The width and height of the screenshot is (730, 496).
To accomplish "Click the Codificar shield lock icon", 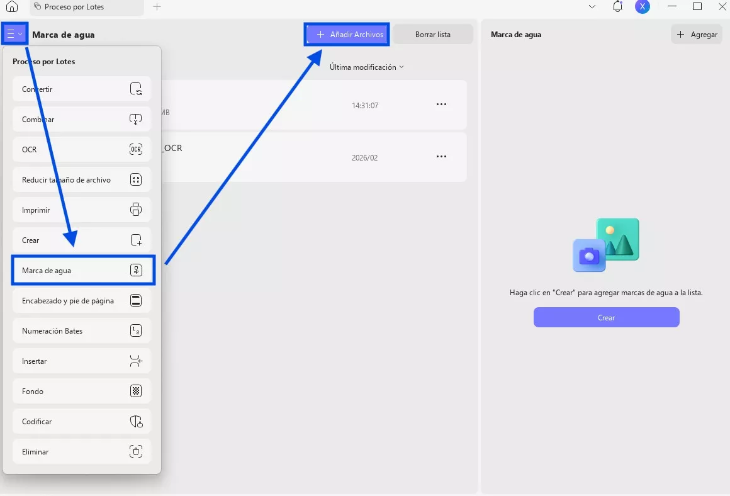I will pyautogui.click(x=135, y=422).
